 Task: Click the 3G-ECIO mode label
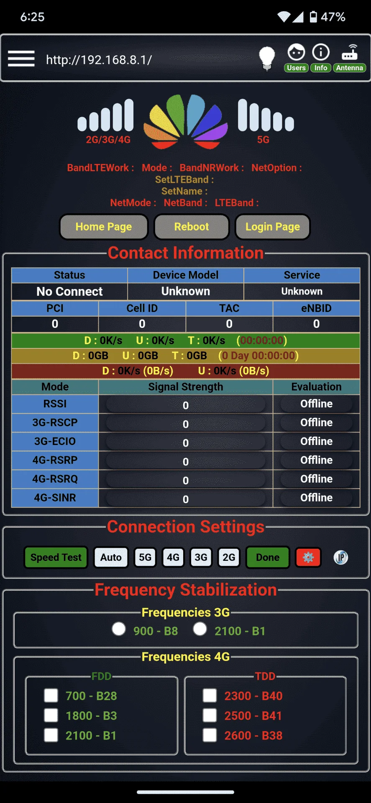pos(55,441)
